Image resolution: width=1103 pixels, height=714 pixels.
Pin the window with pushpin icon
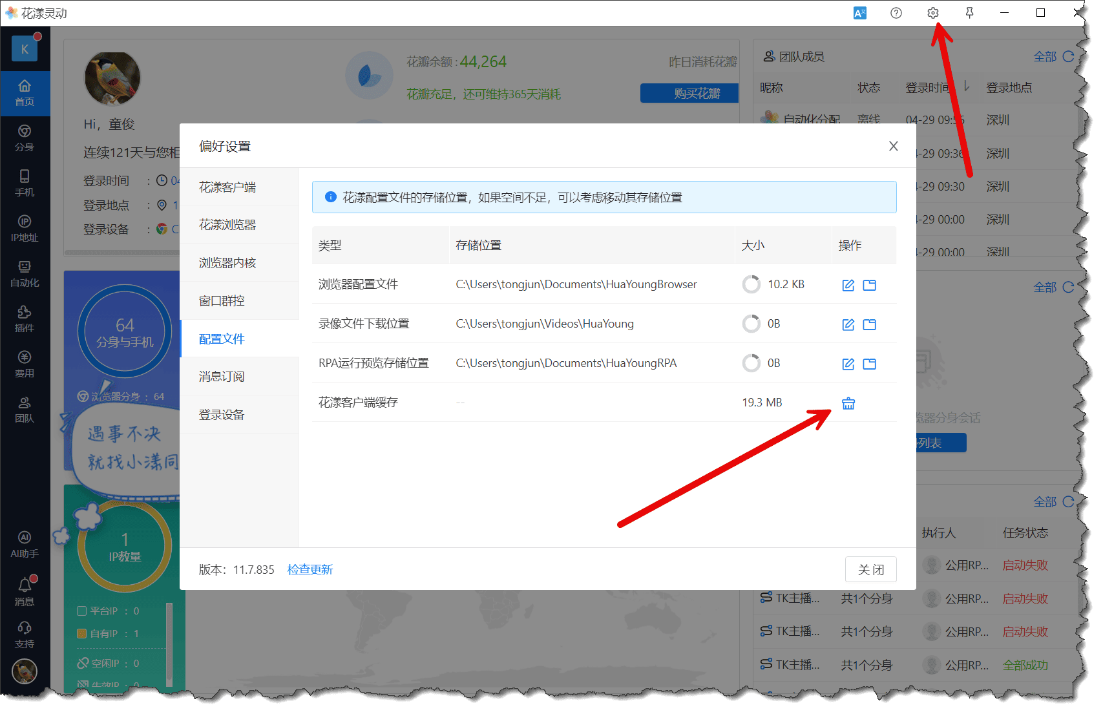click(x=969, y=13)
